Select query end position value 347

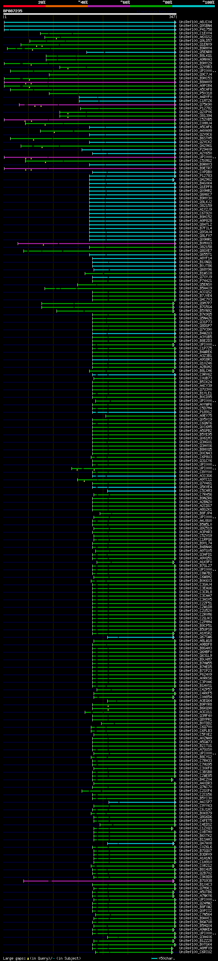tap(172, 17)
